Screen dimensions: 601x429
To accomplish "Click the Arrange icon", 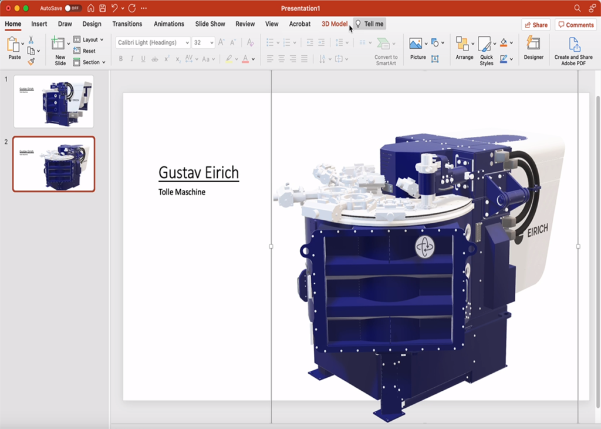I will (x=462, y=43).
